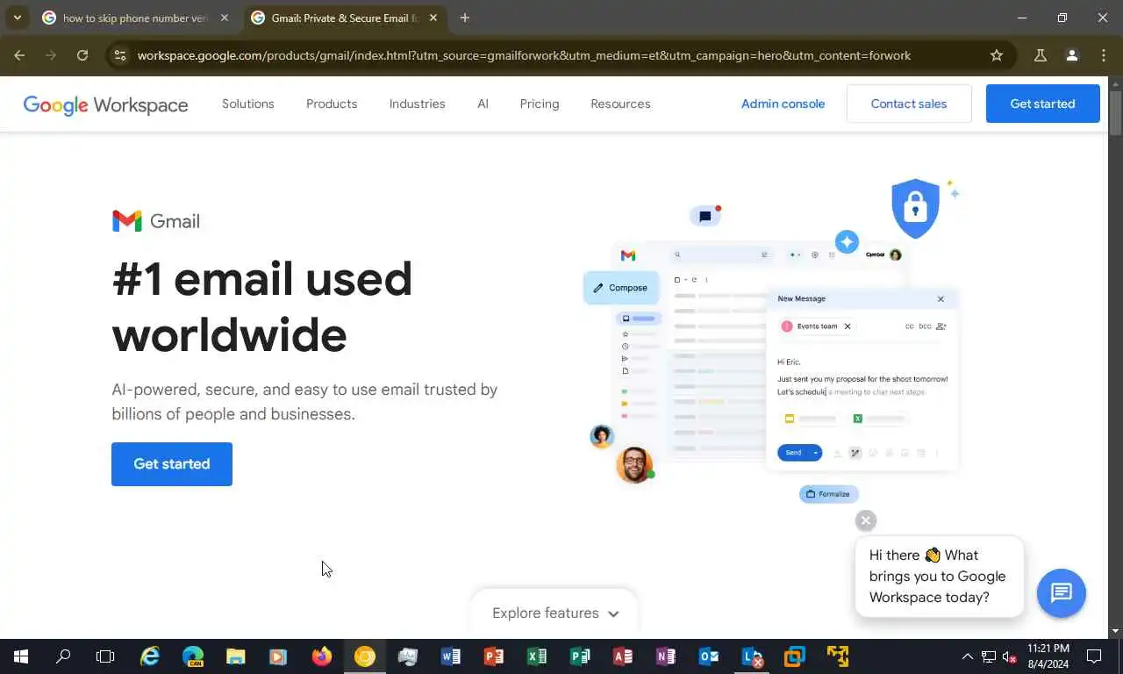This screenshot has height=674, width=1123.
Task: Click the volume icon in system tray
Action: 1009,656
